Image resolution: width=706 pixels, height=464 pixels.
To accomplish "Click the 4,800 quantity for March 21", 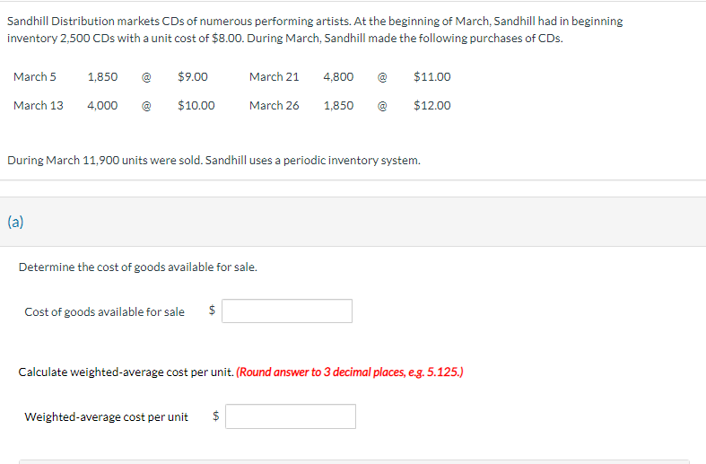I will pyautogui.click(x=338, y=76).
